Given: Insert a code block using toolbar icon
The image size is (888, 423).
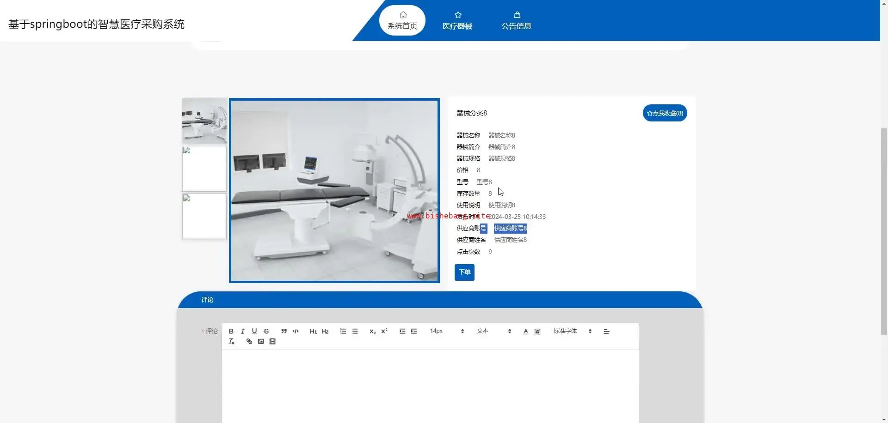Looking at the screenshot, I should [296, 331].
